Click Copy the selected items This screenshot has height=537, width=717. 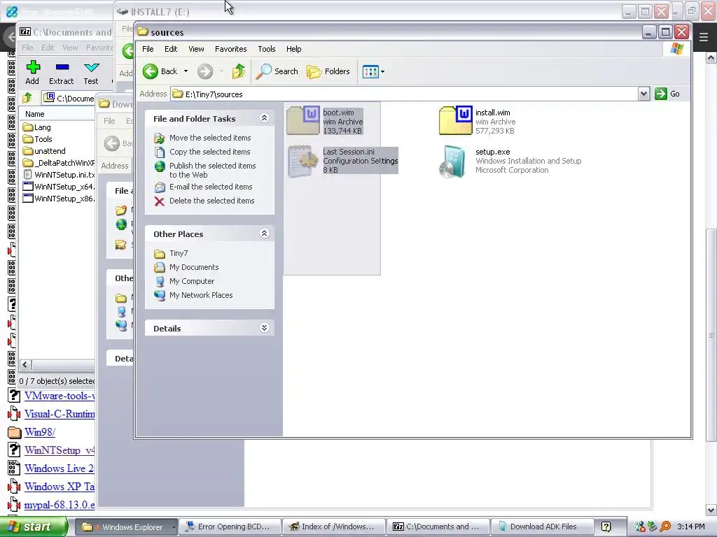pyautogui.click(x=209, y=152)
